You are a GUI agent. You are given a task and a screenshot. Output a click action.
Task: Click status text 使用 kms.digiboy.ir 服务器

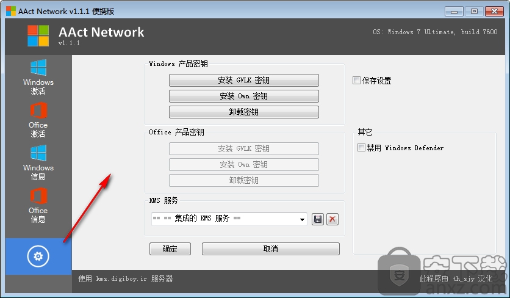pyautogui.click(x=125, y=279)
